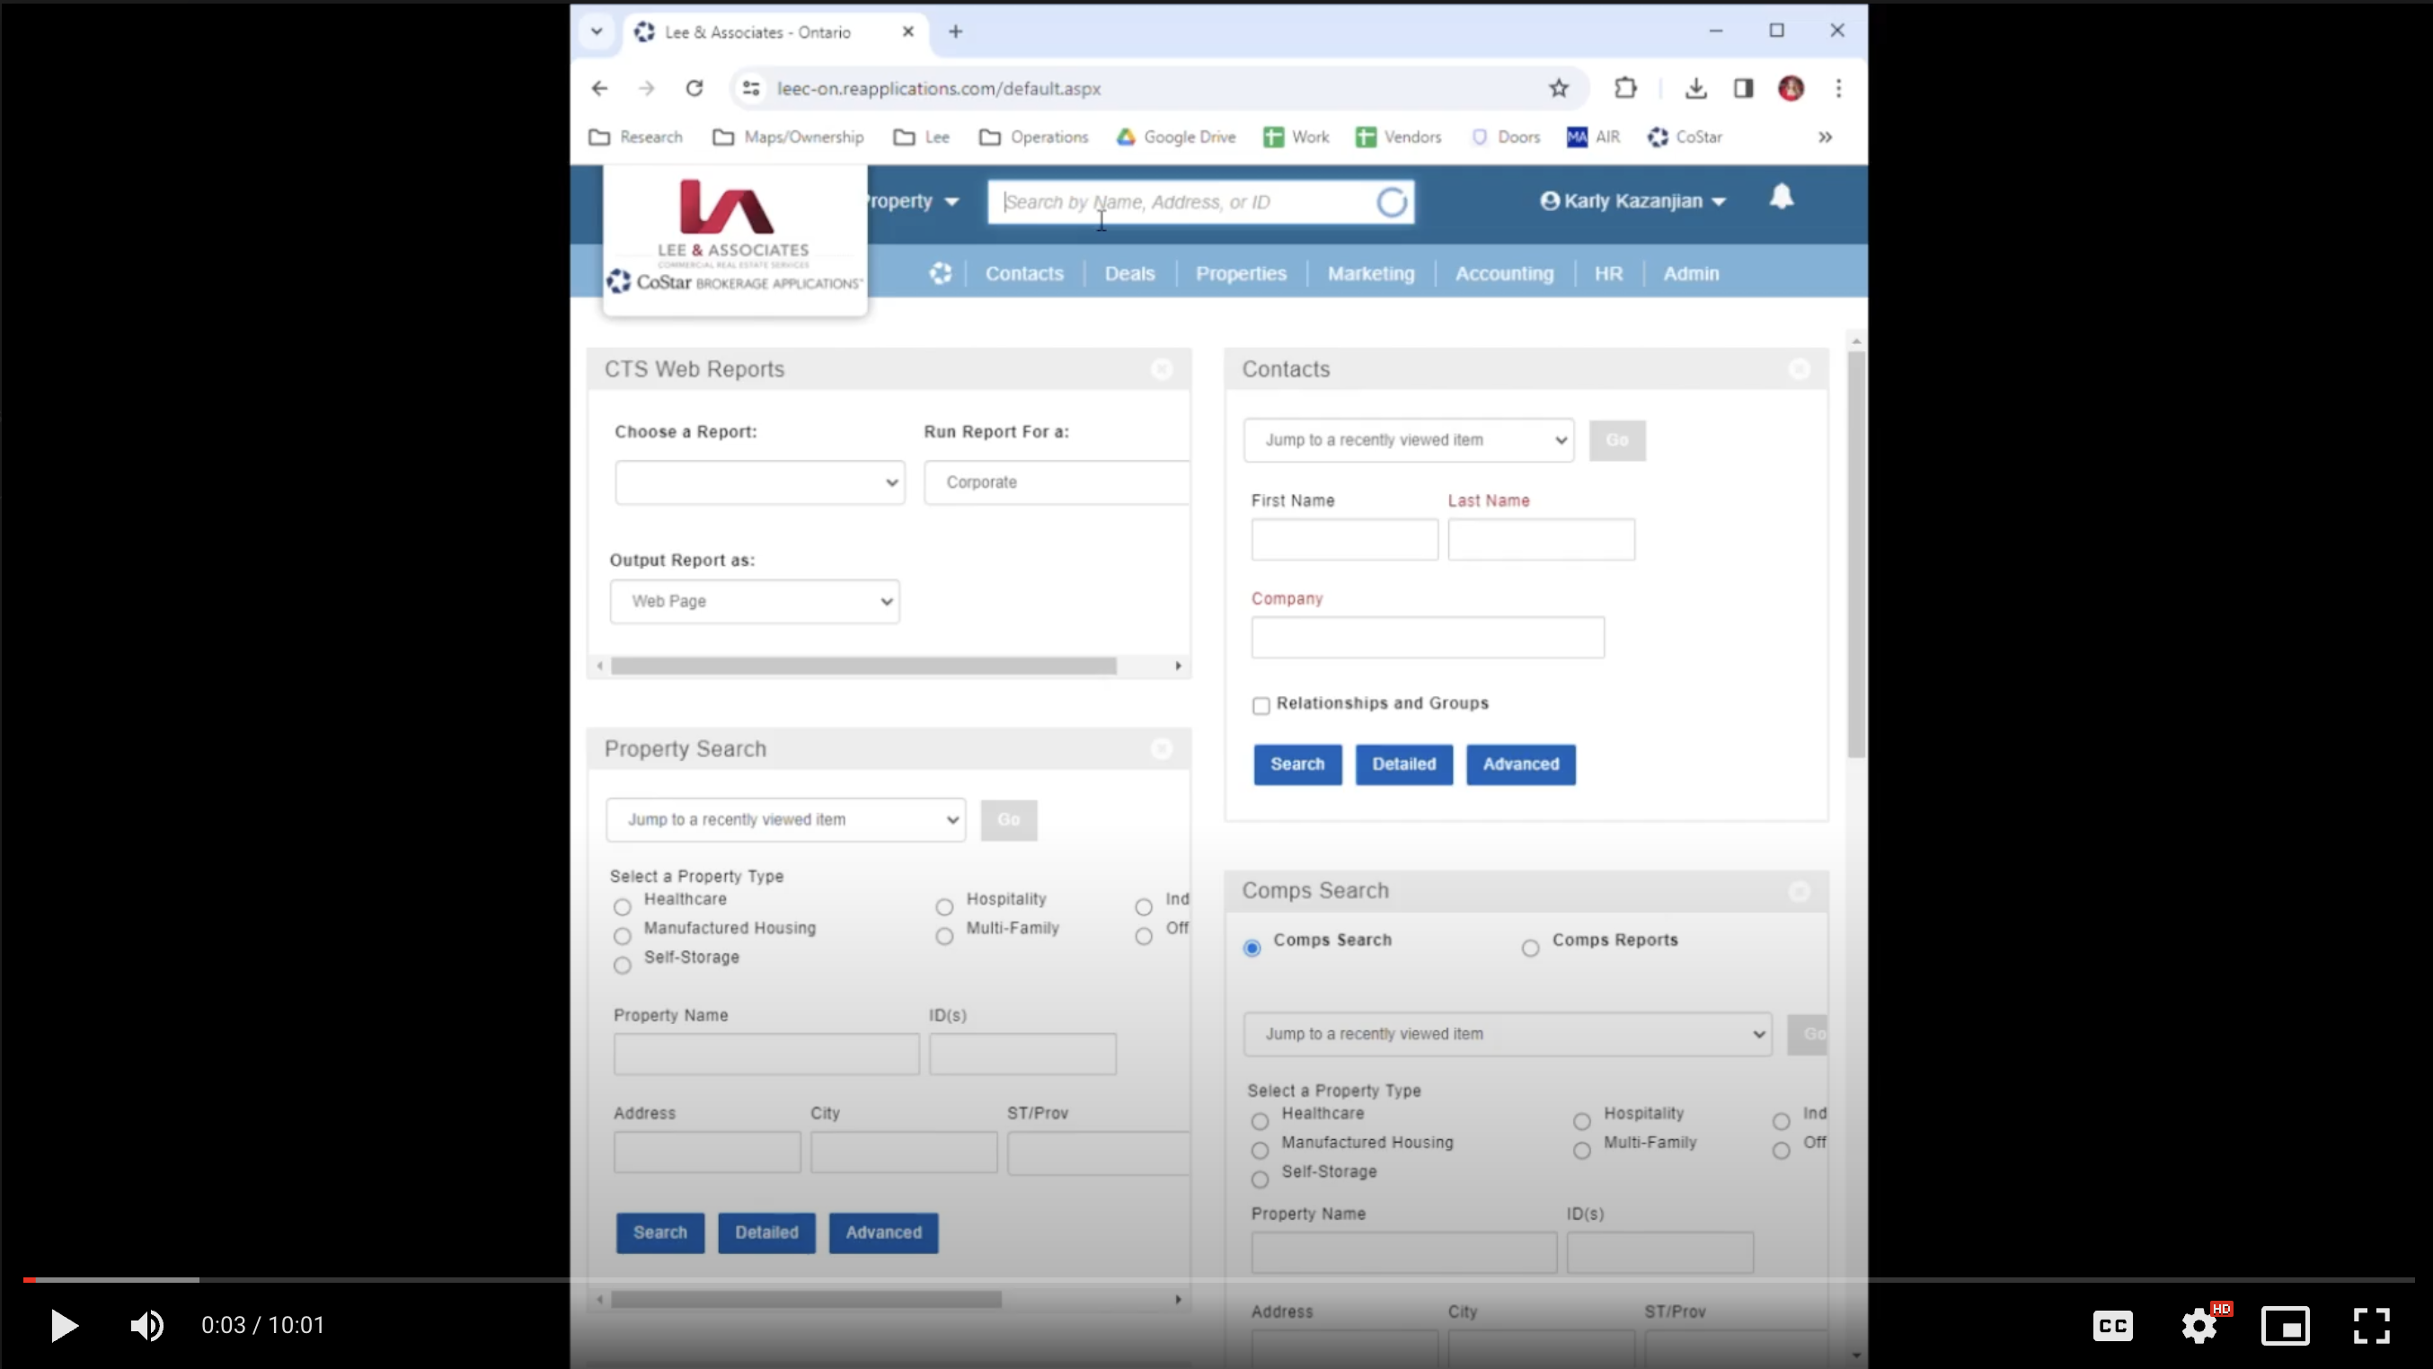This screenshot has height=1369, width=2433.
Task: Enter fullscreen video mode
Action: 2371,1325
